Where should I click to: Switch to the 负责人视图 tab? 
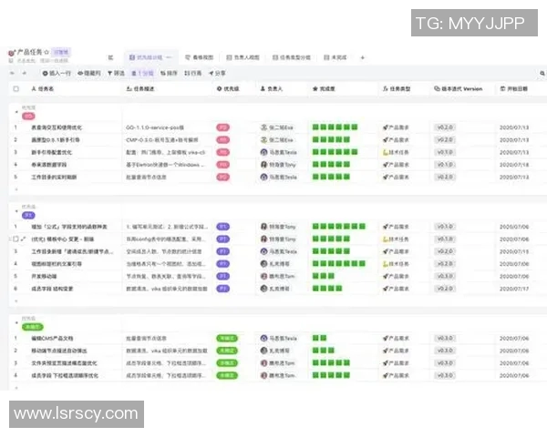coord(243,57)
